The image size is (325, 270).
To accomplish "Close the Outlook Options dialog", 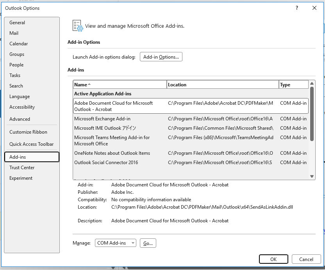I will pos(314,8).
